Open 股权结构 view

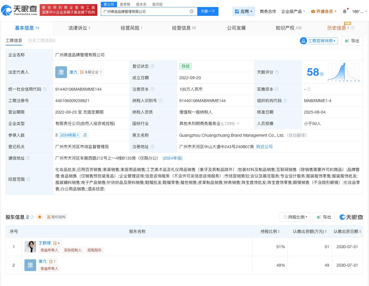pyautogui.click(x=56, y=217)
